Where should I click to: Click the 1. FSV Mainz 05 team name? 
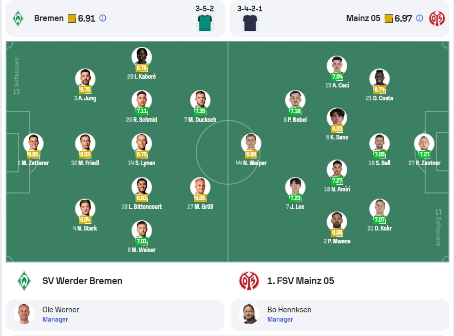pyautogui.click(x=300, y=281)
